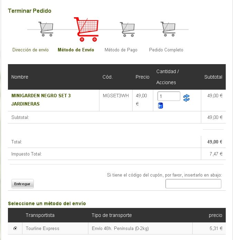
Task: Click Tourline Express carrier name
Action: pos(42,228)
